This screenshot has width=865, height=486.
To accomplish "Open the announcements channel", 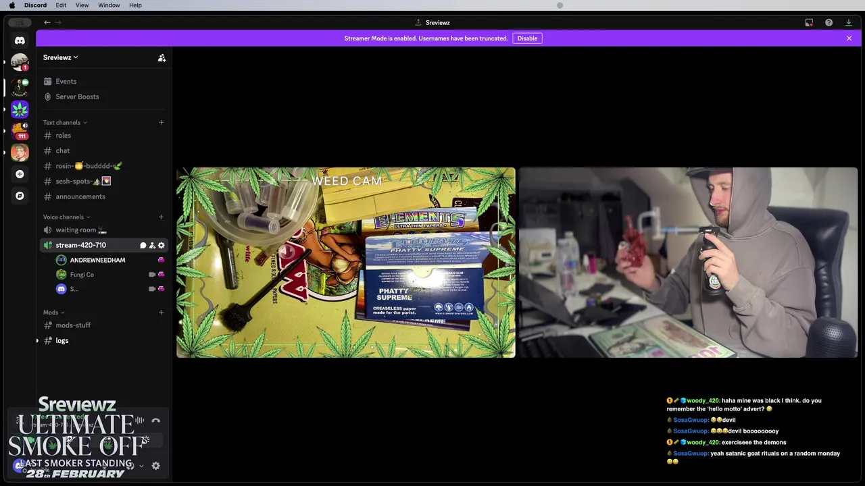I will click(x=103, y=196).
